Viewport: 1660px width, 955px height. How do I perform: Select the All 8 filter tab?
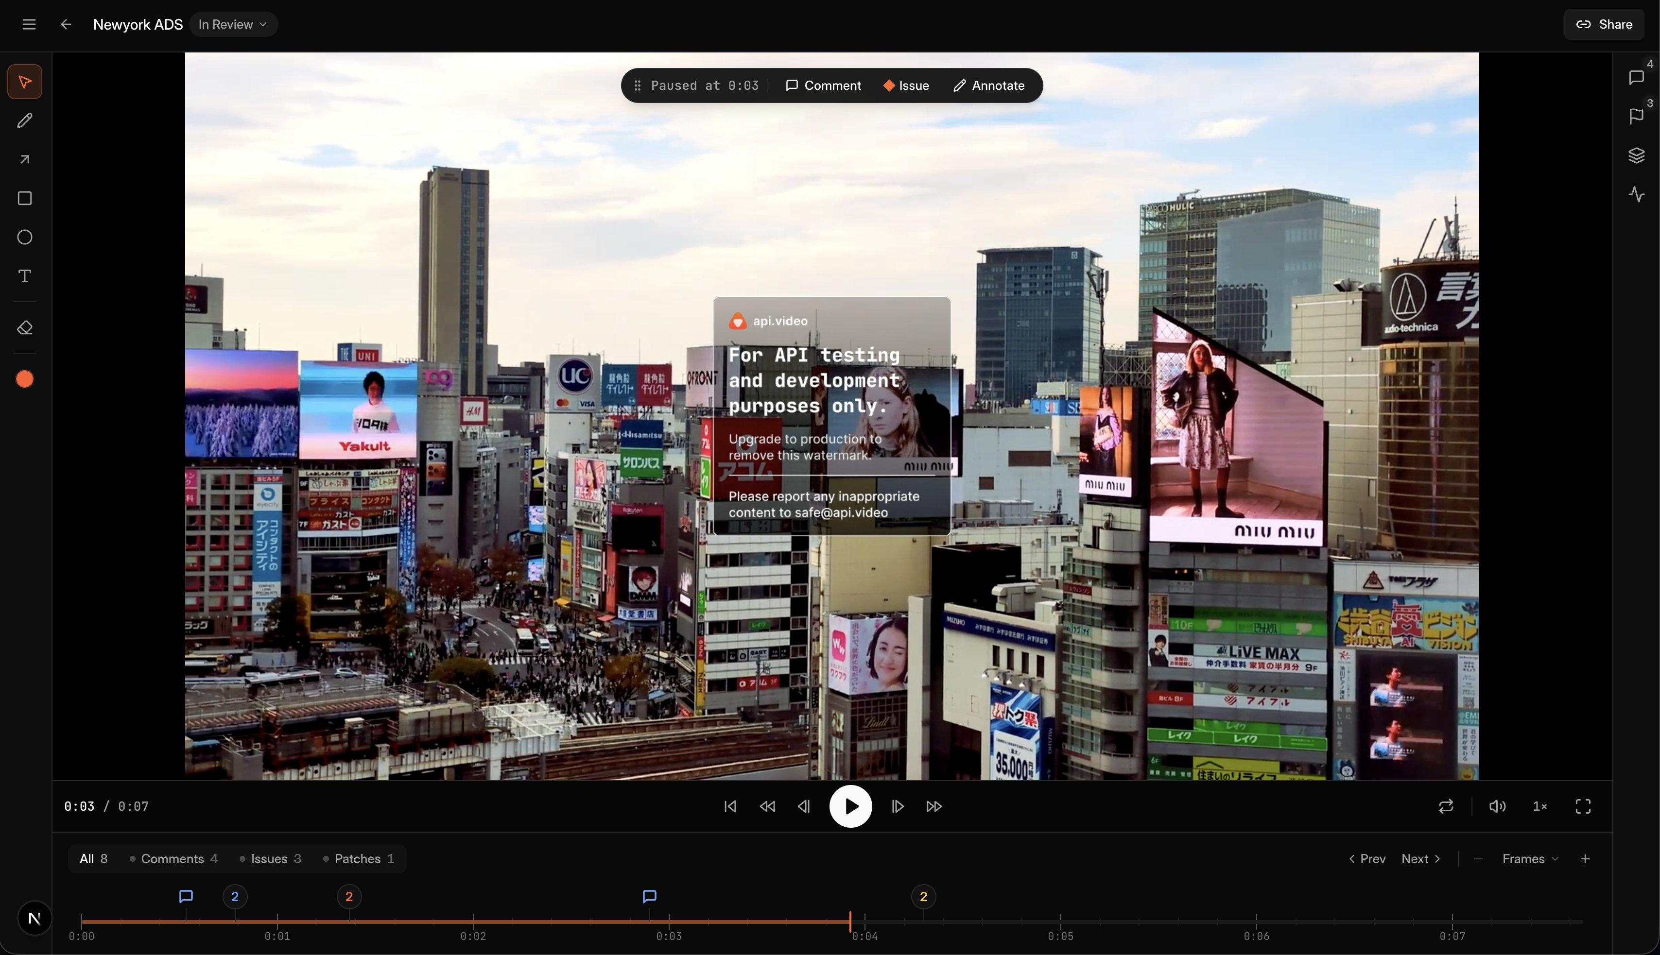(94, 859)
